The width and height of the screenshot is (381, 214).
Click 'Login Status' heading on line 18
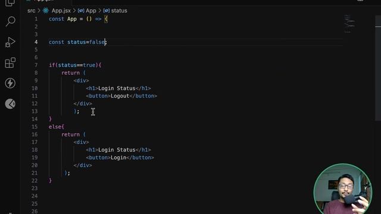(x=117, y=150)
